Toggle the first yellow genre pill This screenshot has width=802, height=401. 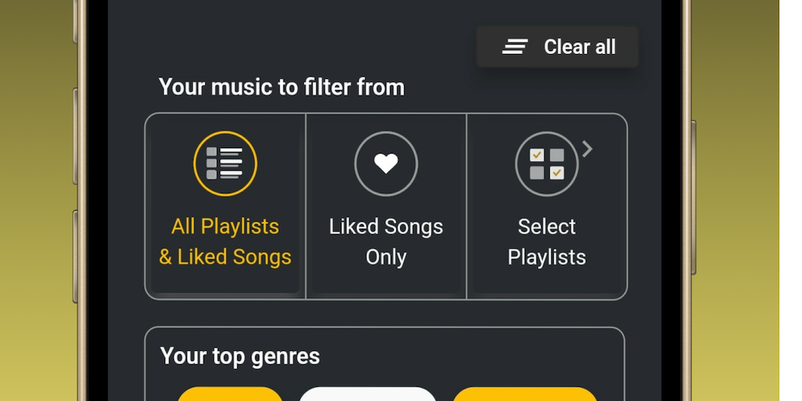pos(229,394)
